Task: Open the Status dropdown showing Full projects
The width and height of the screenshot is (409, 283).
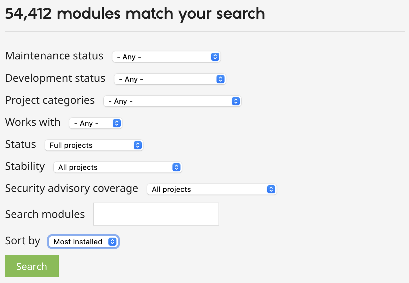Action: click(x=94, y=145)
